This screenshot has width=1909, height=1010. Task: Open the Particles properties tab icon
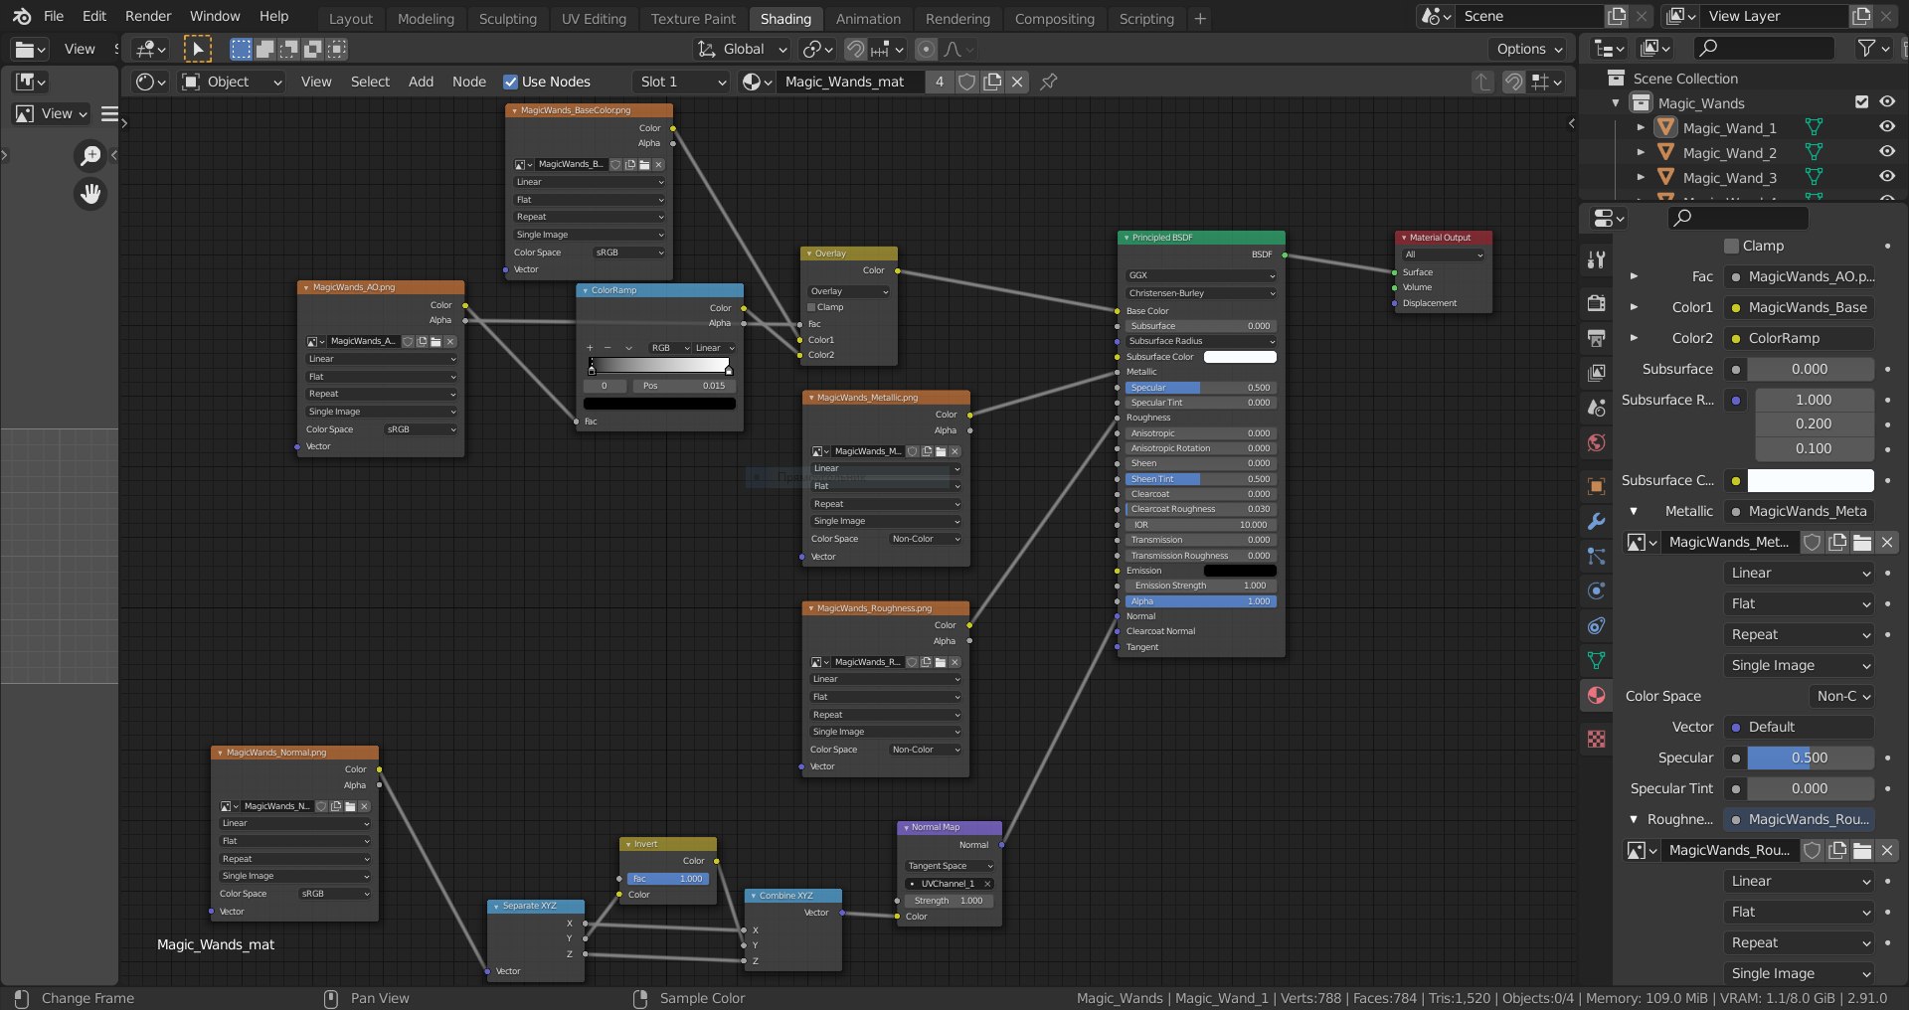pyautogui.click(x=1596, y=556)
